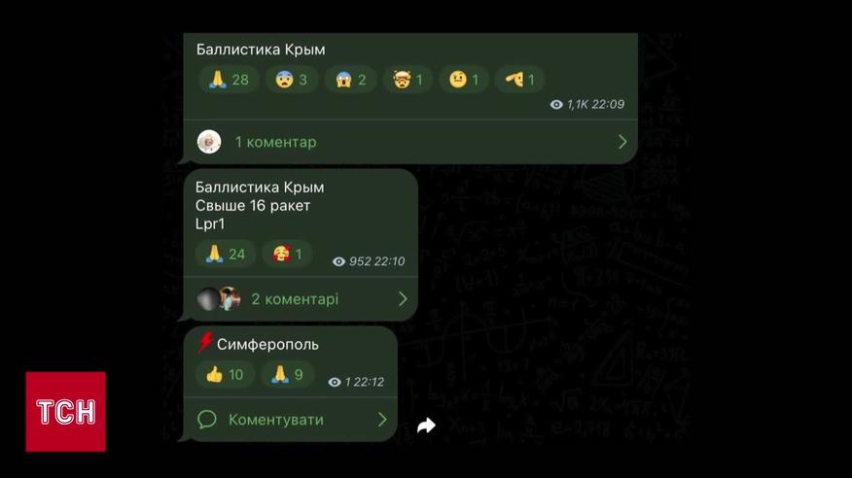The width and height of the screenshot is (852, 478).
Task: Tap the praying hands reaction with 9
Action: pos(288,374)
